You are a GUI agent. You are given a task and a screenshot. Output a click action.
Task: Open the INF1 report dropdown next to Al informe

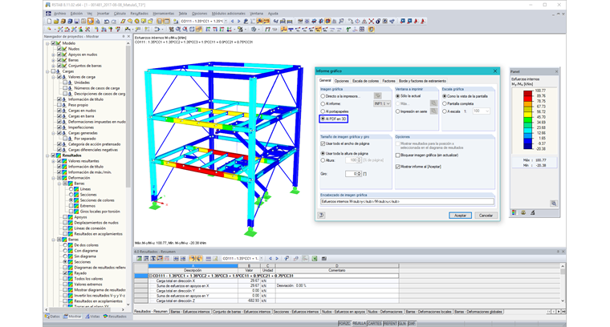[382, 103]
